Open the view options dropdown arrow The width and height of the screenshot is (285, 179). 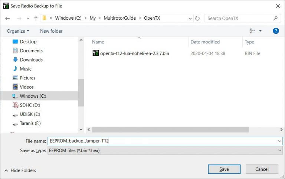(x=260, y=31)
